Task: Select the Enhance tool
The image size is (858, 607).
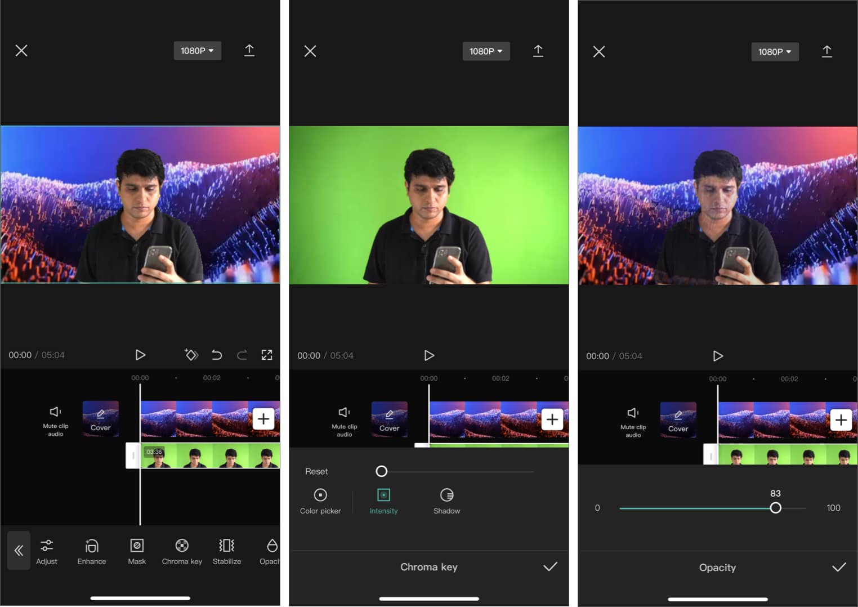Action: click(x=91, y=551)
